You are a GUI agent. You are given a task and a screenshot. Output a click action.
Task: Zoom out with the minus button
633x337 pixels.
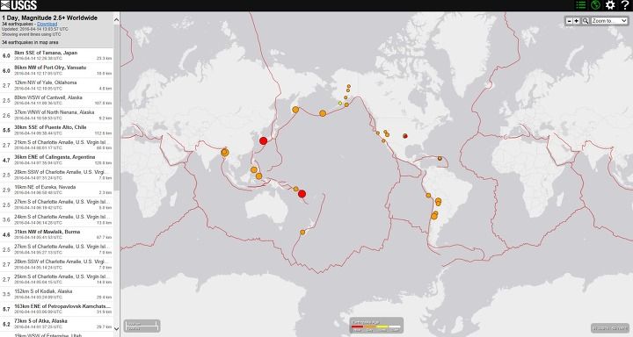(x=569, y=21)
